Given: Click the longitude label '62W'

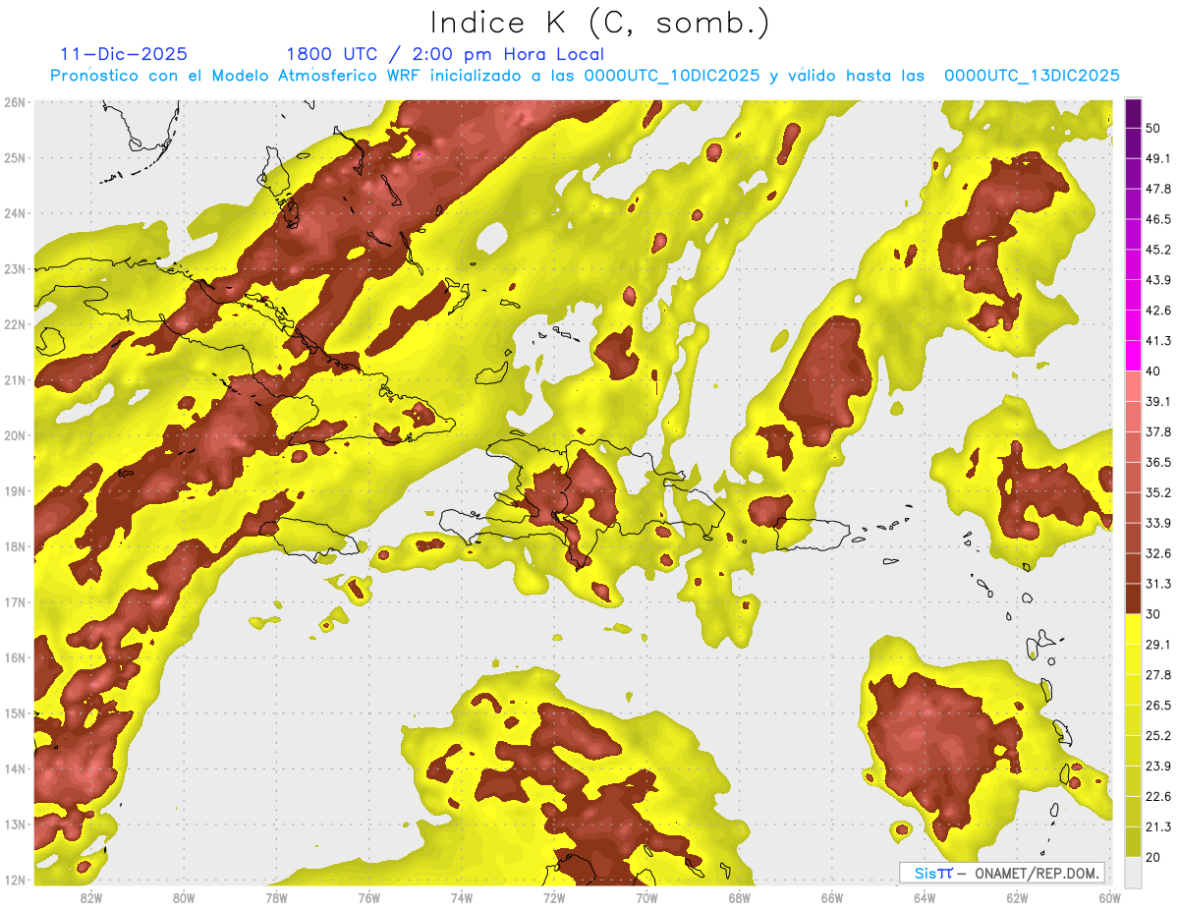Looking at the screenshot, I should click(1017, 898).
